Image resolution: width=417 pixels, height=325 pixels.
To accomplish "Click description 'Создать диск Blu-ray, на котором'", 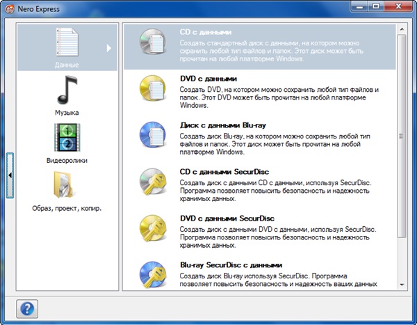I will tap(275, 144).
